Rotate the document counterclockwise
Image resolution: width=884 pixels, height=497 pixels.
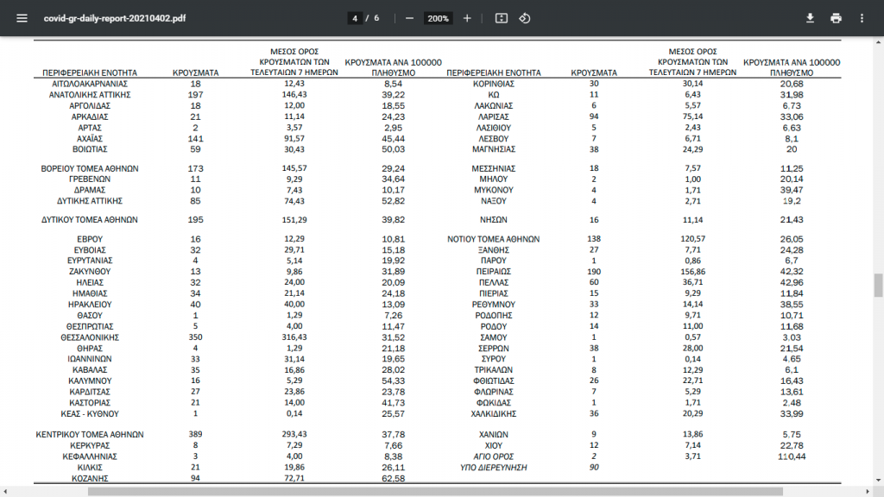click(525, 18)
